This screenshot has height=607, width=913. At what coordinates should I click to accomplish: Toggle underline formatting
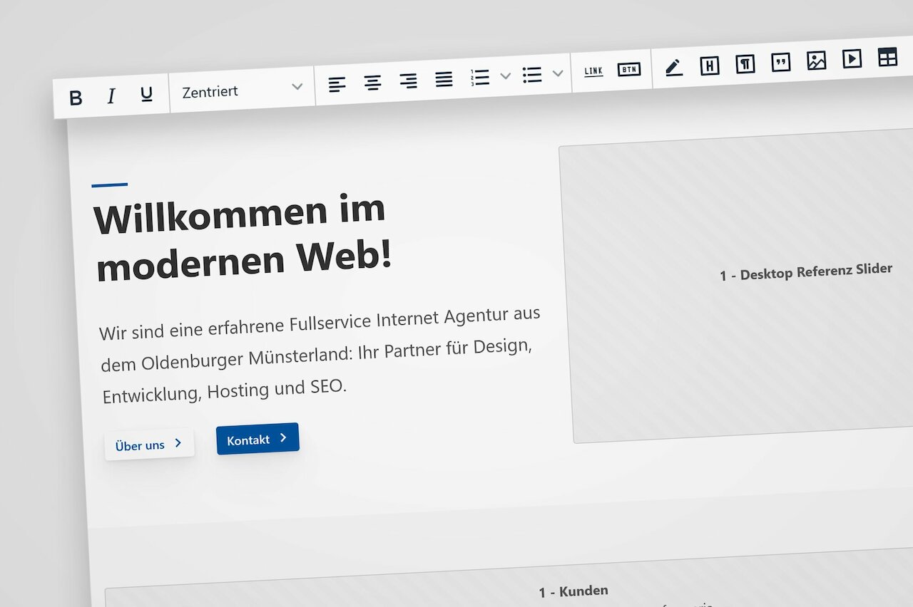pyautogui.click(x=146, y=94)
